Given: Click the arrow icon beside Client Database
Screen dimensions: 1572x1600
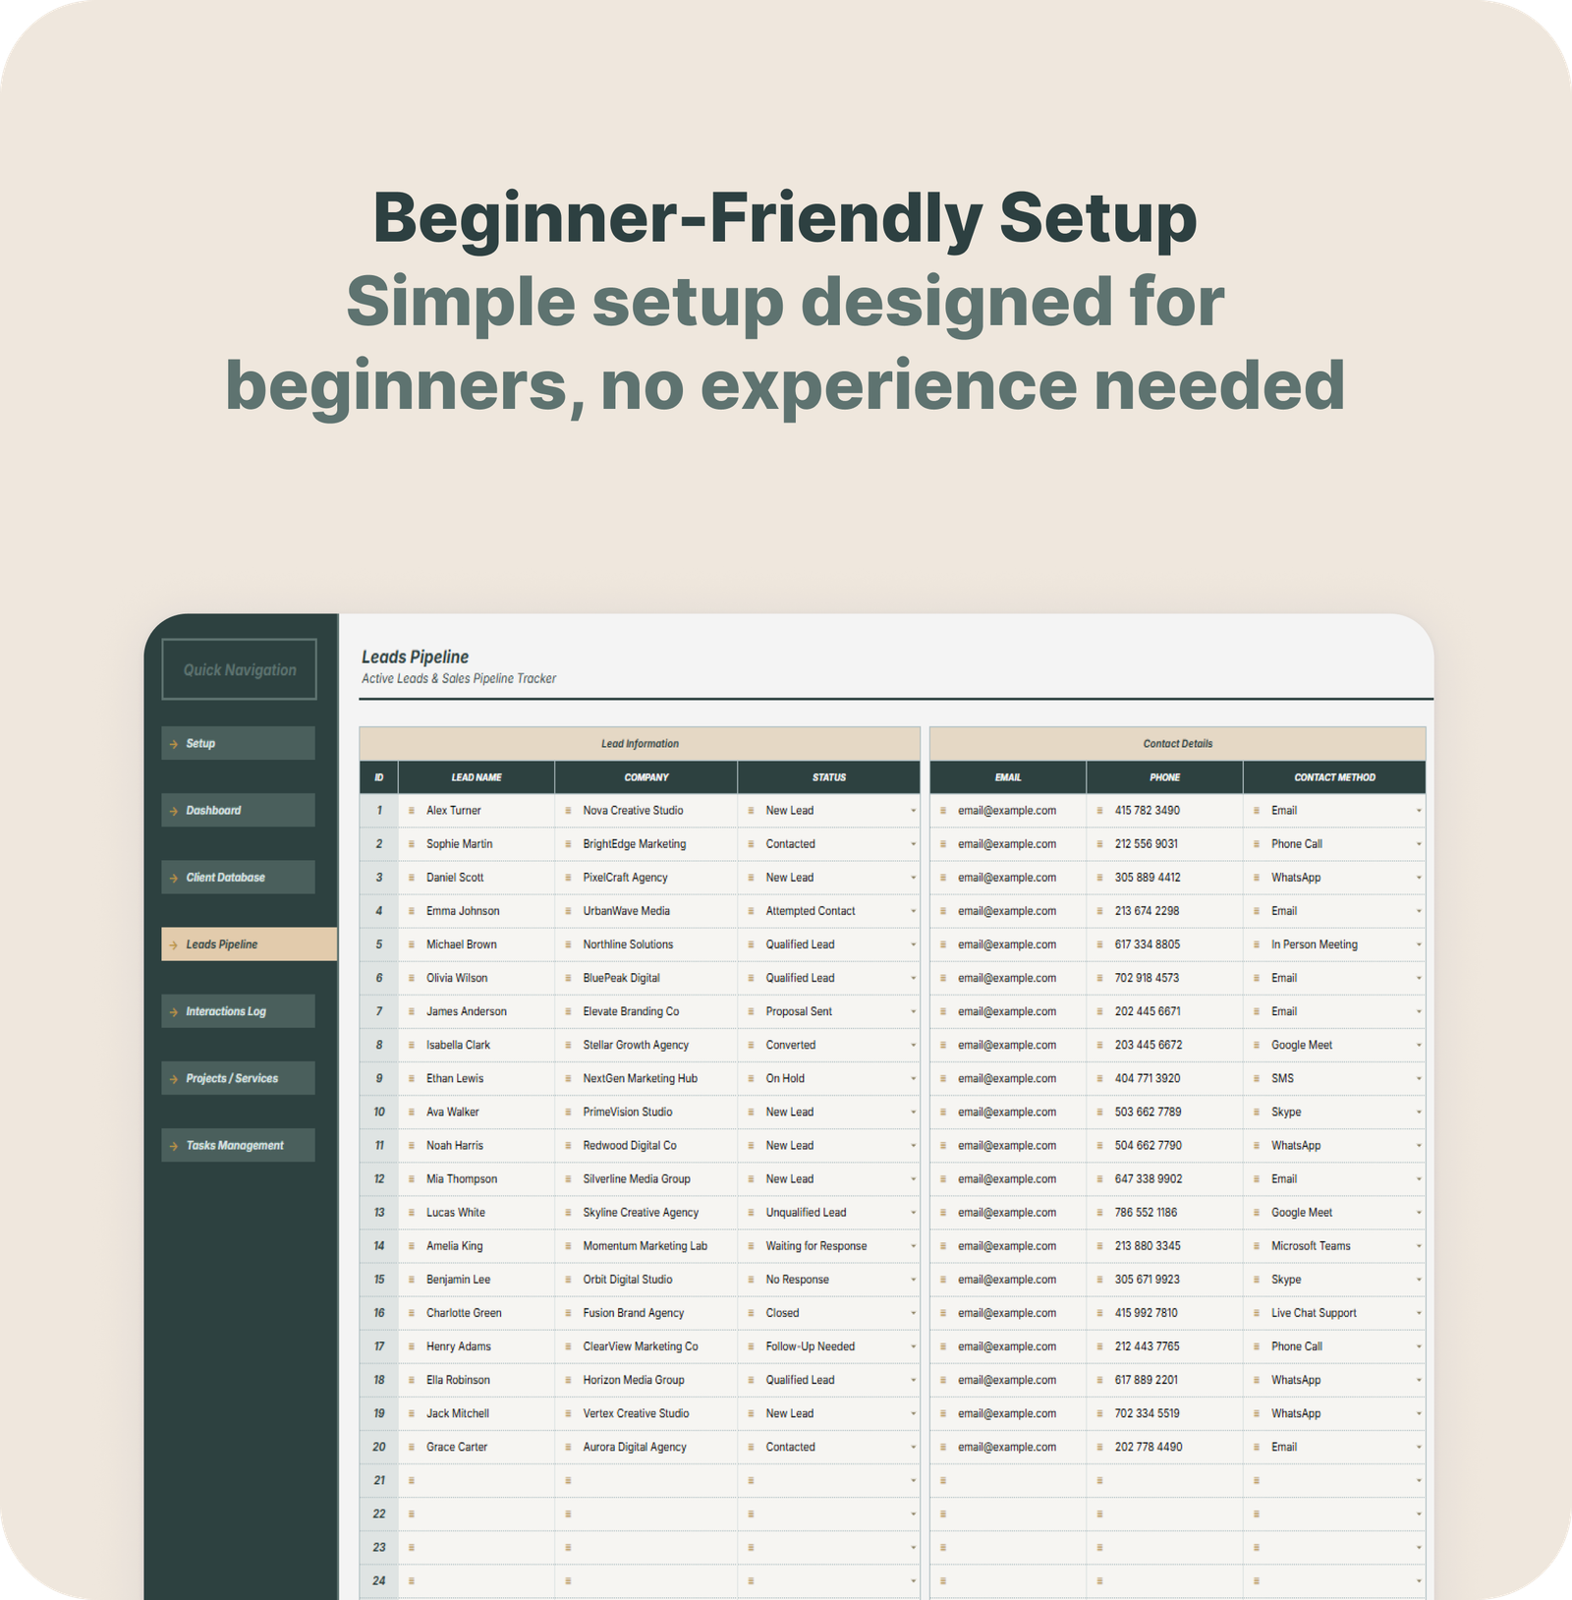Looking at the screenshot, I should pos(174,878).
